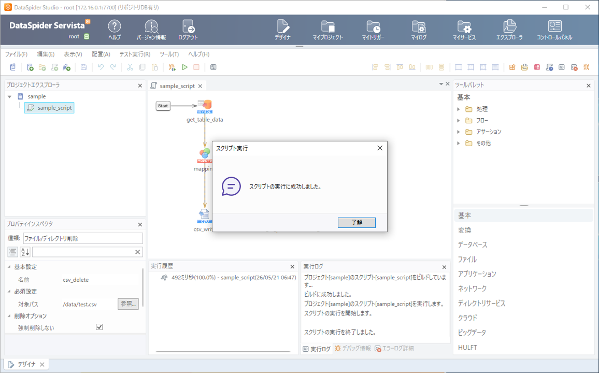The width and height of the screenshot is (599, 373).
Task: Click the new script toolbar icon
Action: pyautogui.click(x=54, y=67)
